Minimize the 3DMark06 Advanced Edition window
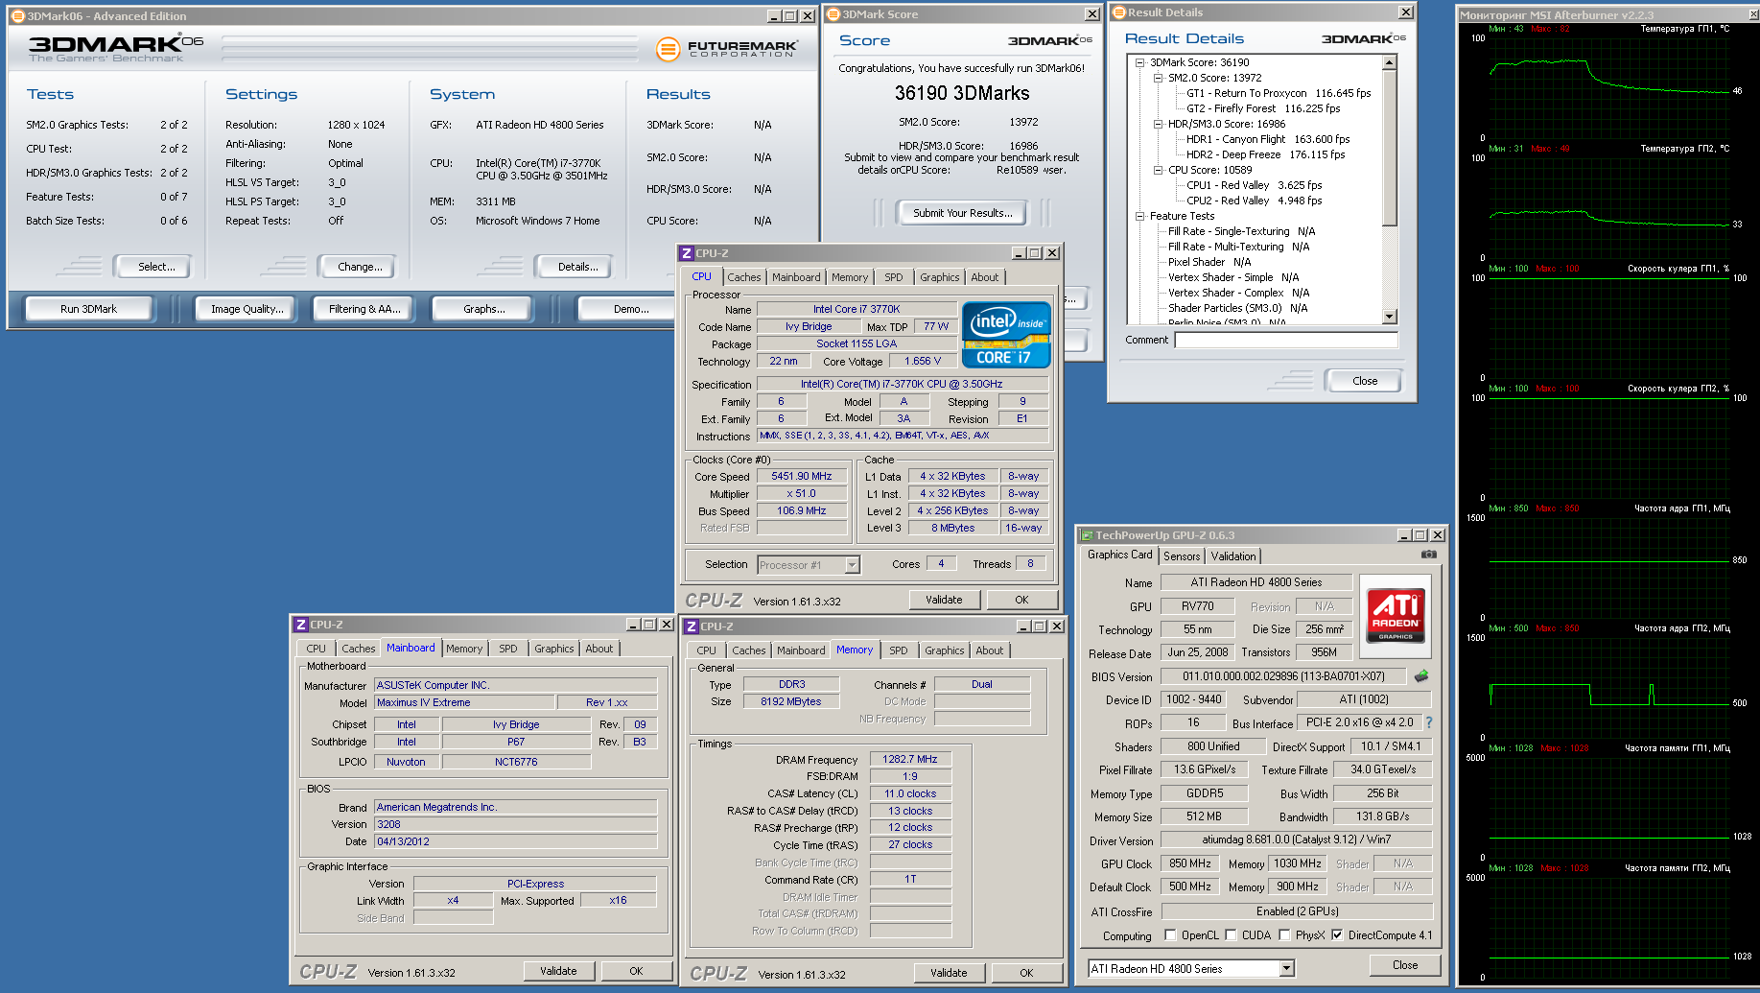 pyautogui.click(x=774, y=16)
